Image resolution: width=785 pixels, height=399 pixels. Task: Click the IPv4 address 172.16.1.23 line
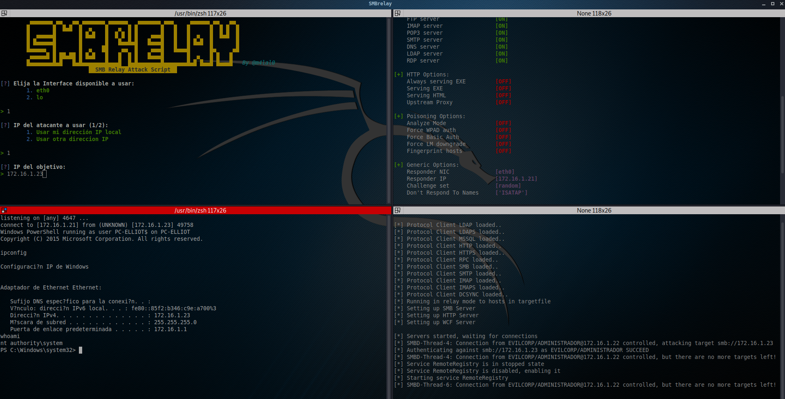(x=100, y=316)
